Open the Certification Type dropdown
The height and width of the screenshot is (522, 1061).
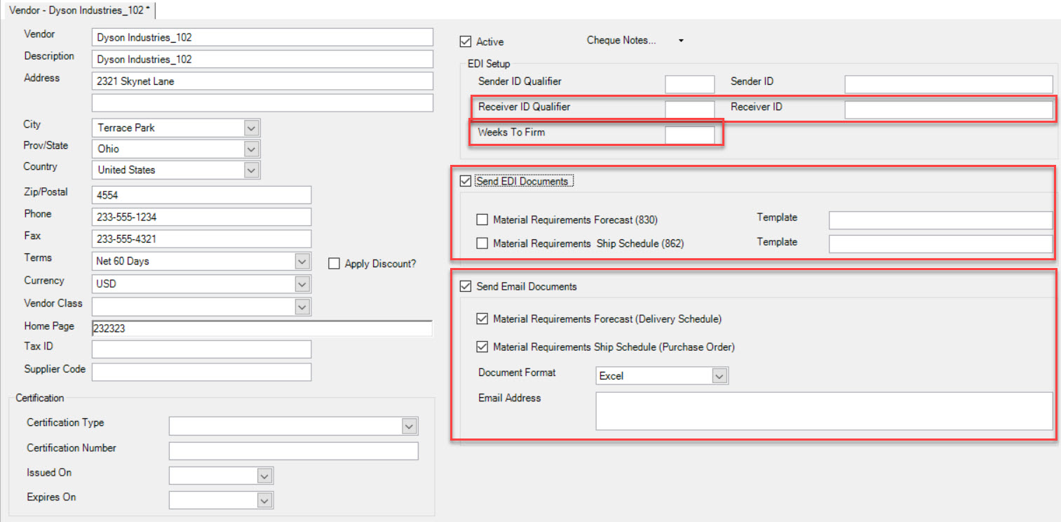(x=410, y=426)
